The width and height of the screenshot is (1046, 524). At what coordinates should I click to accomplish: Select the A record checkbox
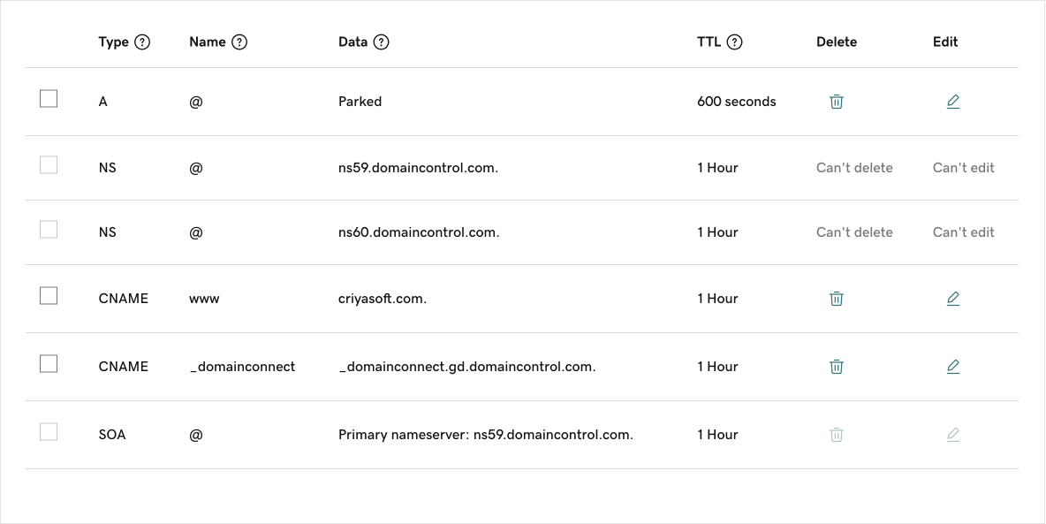[49, 99]
